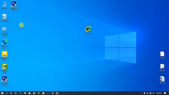Open Microsoft Store on taskbar
The width and height of the screenshot is (169, 95).
[30, 93]
